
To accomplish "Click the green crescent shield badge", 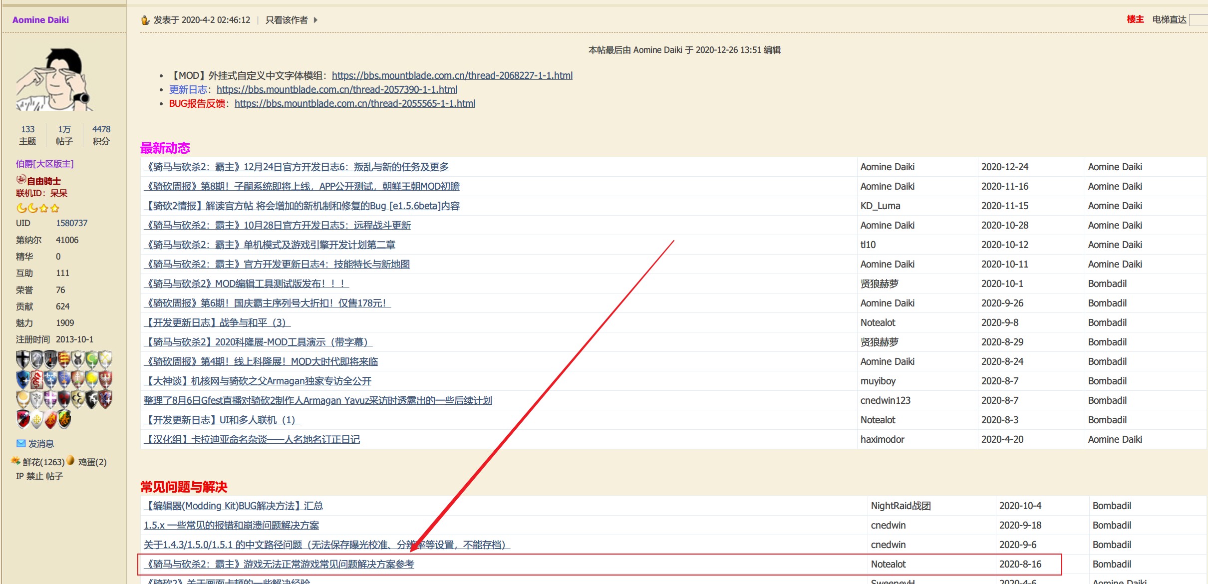I will pos(92,359).
